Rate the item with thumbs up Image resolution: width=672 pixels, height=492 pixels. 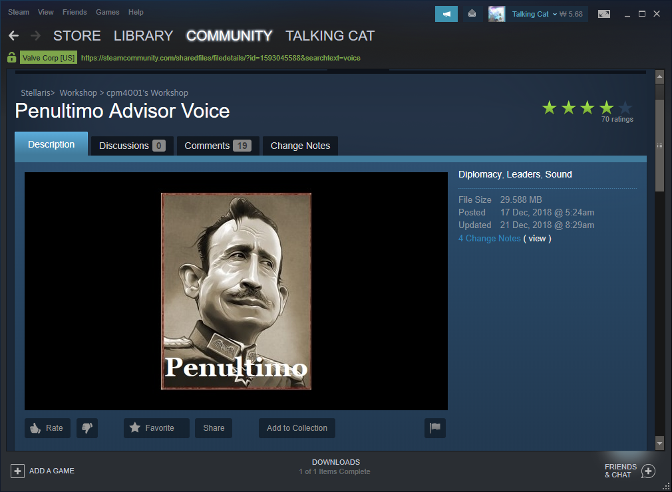pos(47,428)
